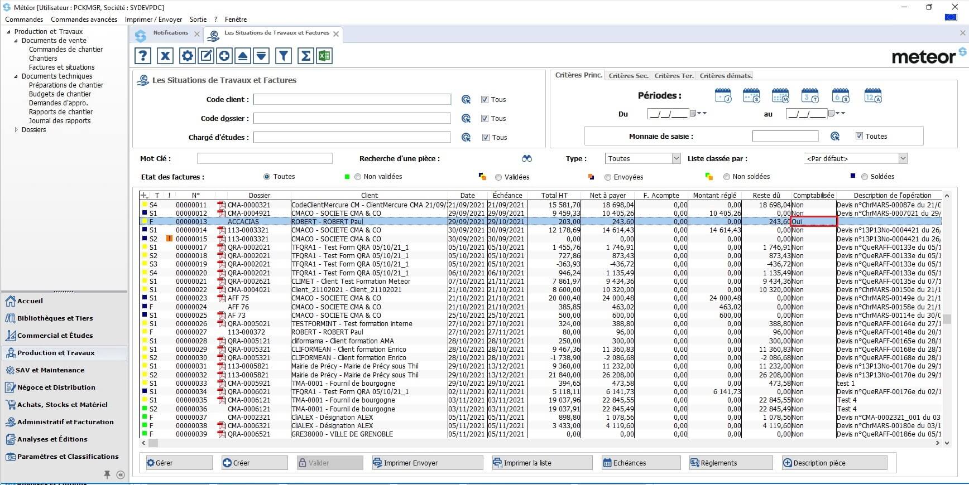Click the table's vertical scrollbar thumb
The width and height of the screenshot is (969, 485).
[x=946, y=319]
